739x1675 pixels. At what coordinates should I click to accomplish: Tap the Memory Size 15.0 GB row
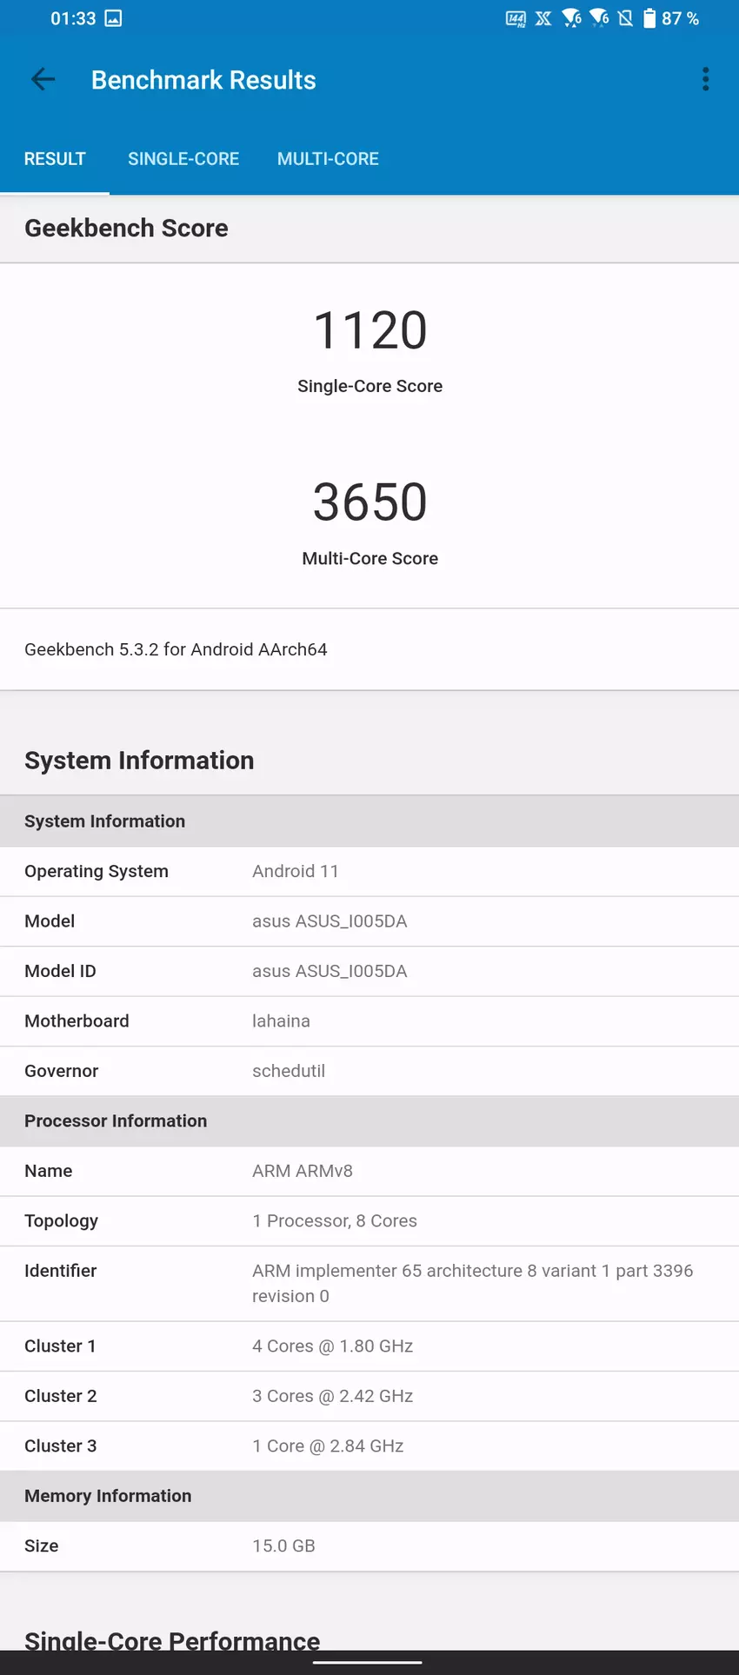369,1545
